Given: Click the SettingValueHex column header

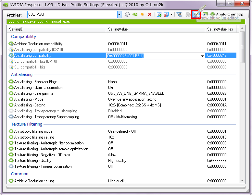Looking at the screenshot, I should pyautogui.click(x=220, y=29).
